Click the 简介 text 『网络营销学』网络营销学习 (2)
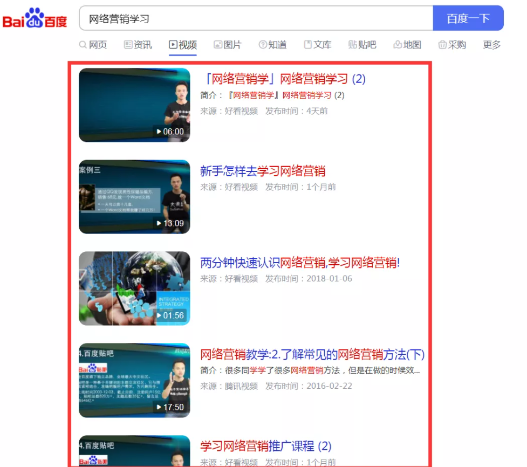 (x=286, y=95)
